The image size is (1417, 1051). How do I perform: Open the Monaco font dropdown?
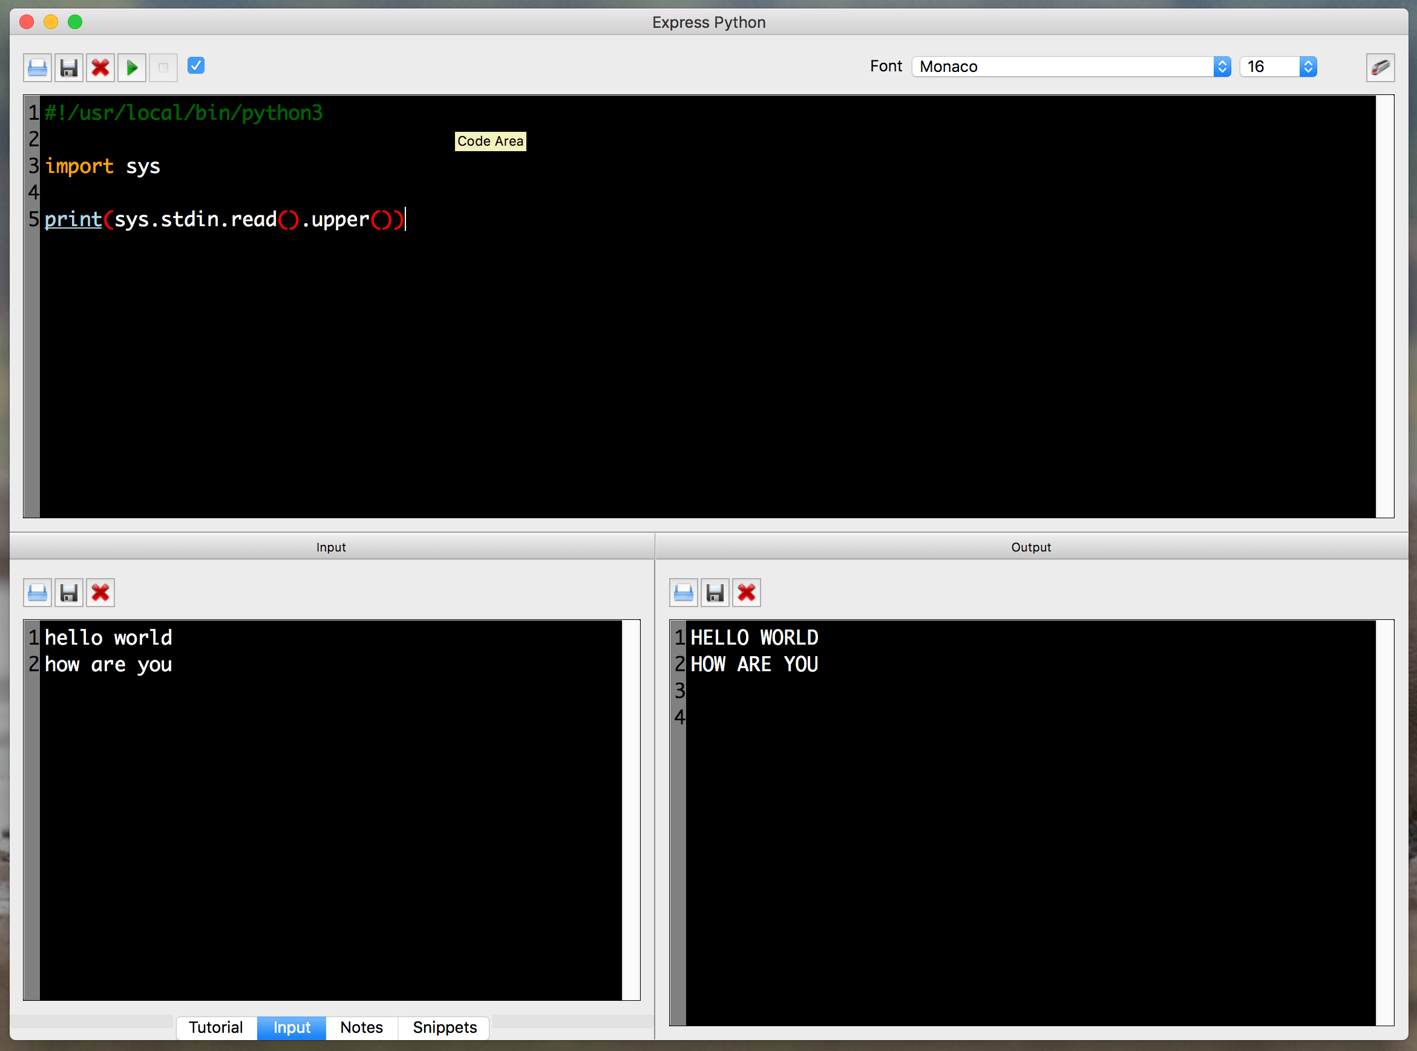pos(1071,66)
